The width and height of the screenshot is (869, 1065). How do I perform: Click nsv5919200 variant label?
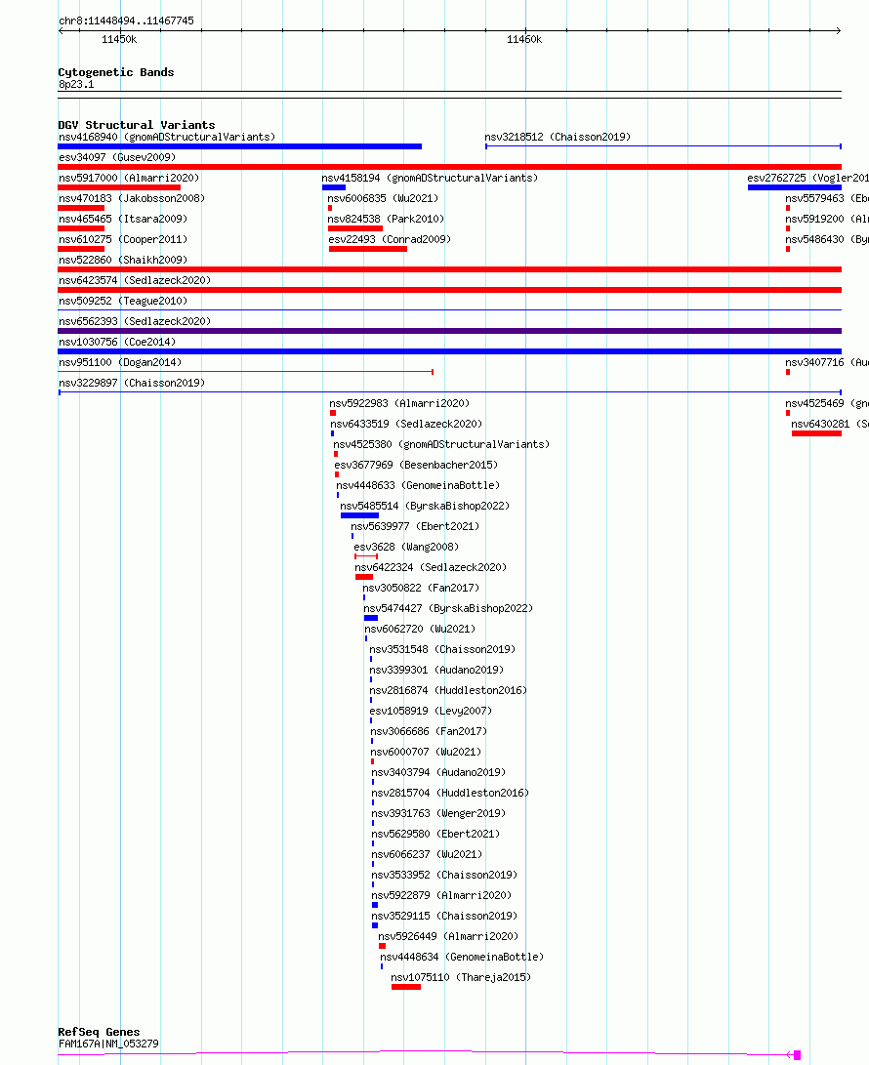click(827, 218)
